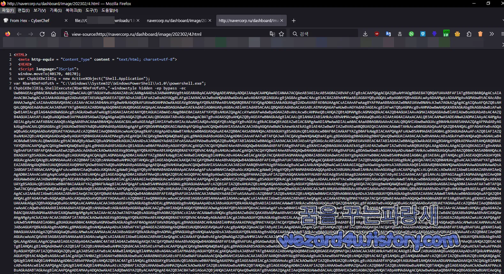Open the blue translator extension icon

(x=388, y=34)
